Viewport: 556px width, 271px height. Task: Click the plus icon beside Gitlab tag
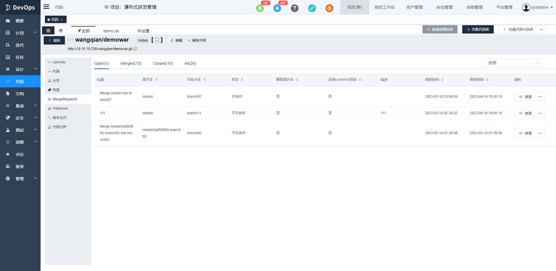tap(157, 40)
